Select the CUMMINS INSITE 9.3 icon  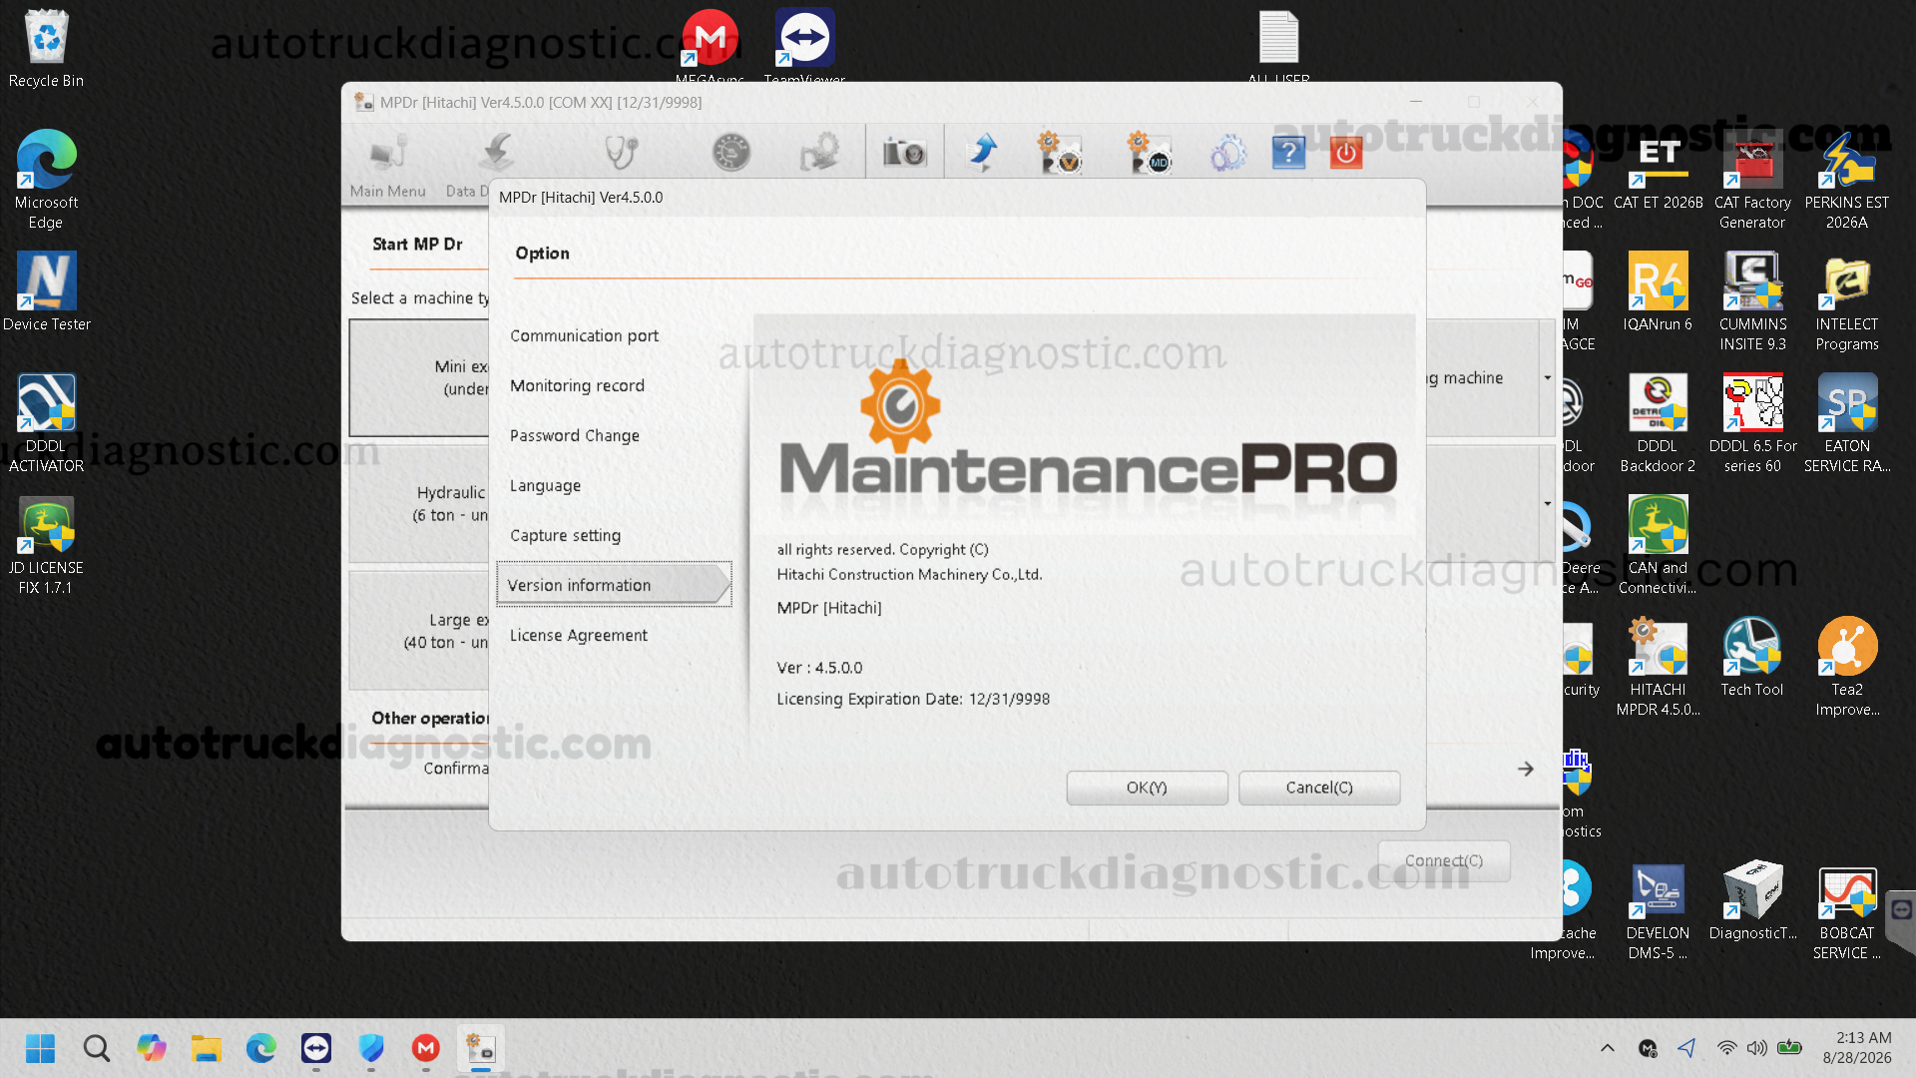(1752, 301)
